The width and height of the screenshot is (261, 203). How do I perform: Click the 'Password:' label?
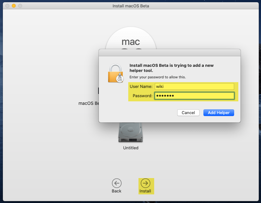142,96
